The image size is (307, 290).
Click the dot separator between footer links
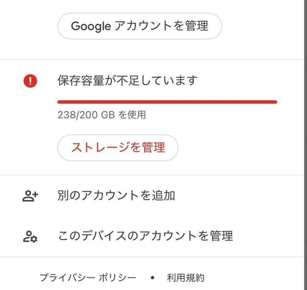152,277
